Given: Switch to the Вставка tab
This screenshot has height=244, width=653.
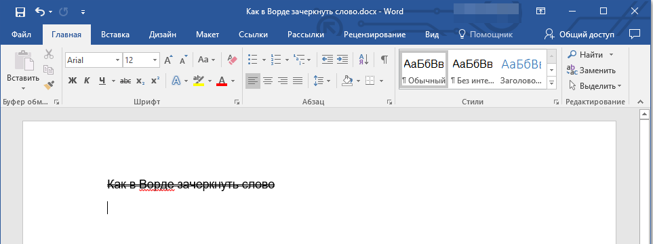Looking at the screenshot, I should coord(115,35).
